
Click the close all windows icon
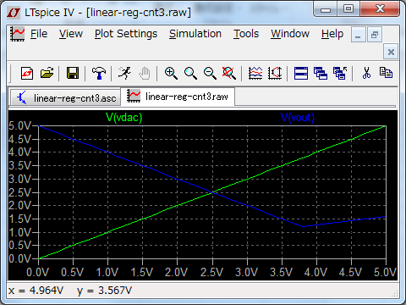[x=340, y=74]
